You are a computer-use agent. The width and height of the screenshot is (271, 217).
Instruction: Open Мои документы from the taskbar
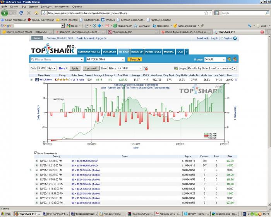tap(112, 214)
